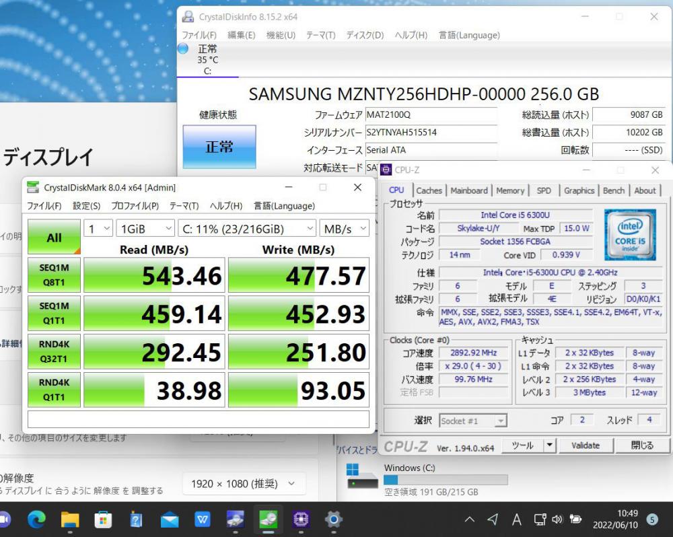673x537 pixels.
Task: Open CrystalDiskMark 言語(Language) menu
Action: coord(285,206)
